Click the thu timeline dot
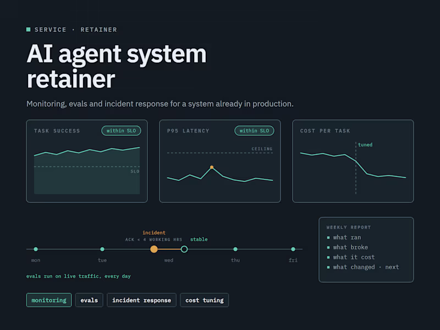This screenshot has width=440, height=330. coord(235,249)
